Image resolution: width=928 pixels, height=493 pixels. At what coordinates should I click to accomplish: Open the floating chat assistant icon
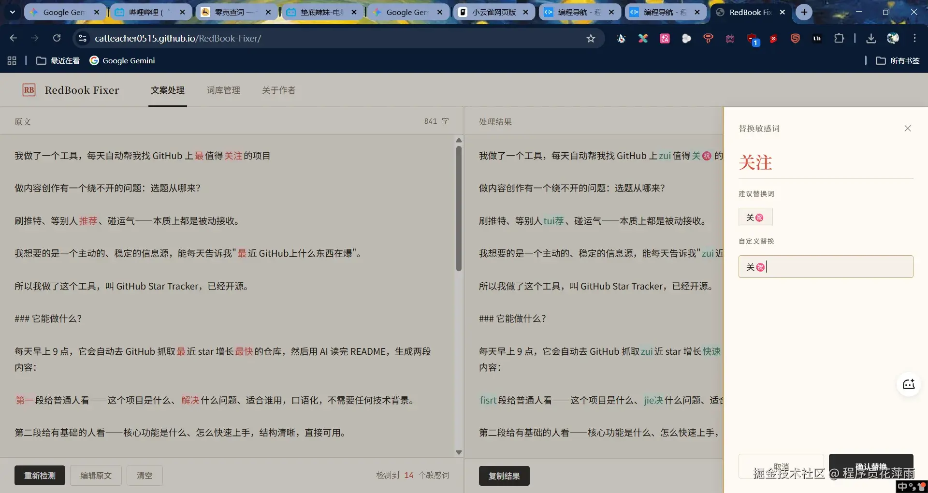pos(909,384)
